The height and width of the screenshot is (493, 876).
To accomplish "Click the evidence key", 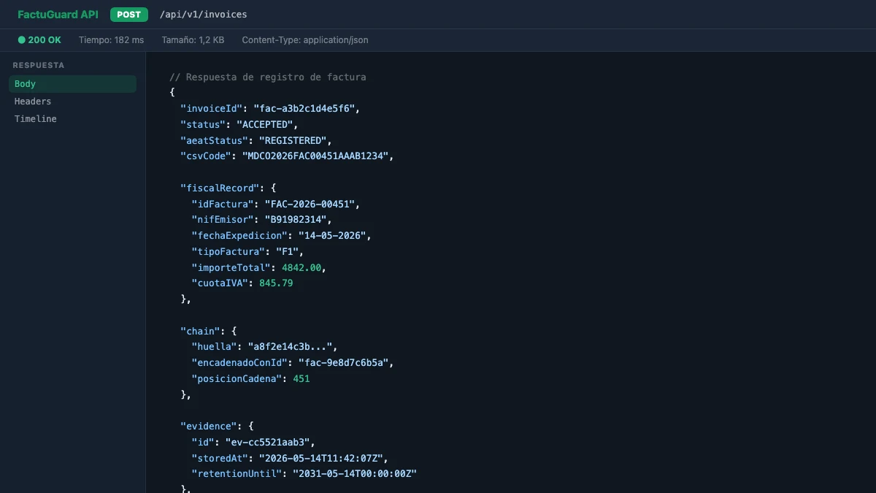I will pos(209,427).
